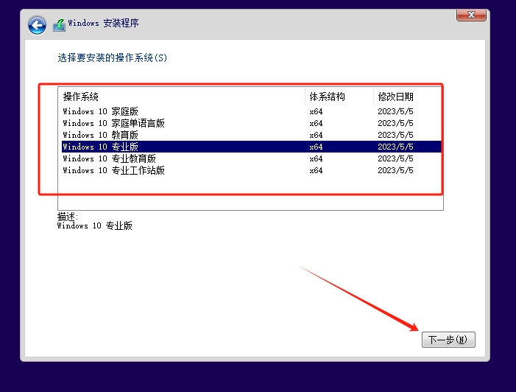Select Windows 10 专业教育版 row

tap(252, 158)
